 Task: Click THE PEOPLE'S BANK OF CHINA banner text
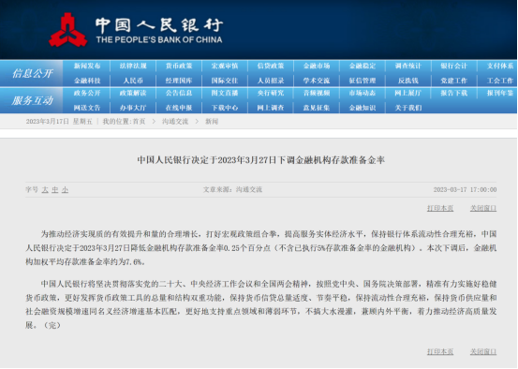pyautogui.click(x=159, y=40)
